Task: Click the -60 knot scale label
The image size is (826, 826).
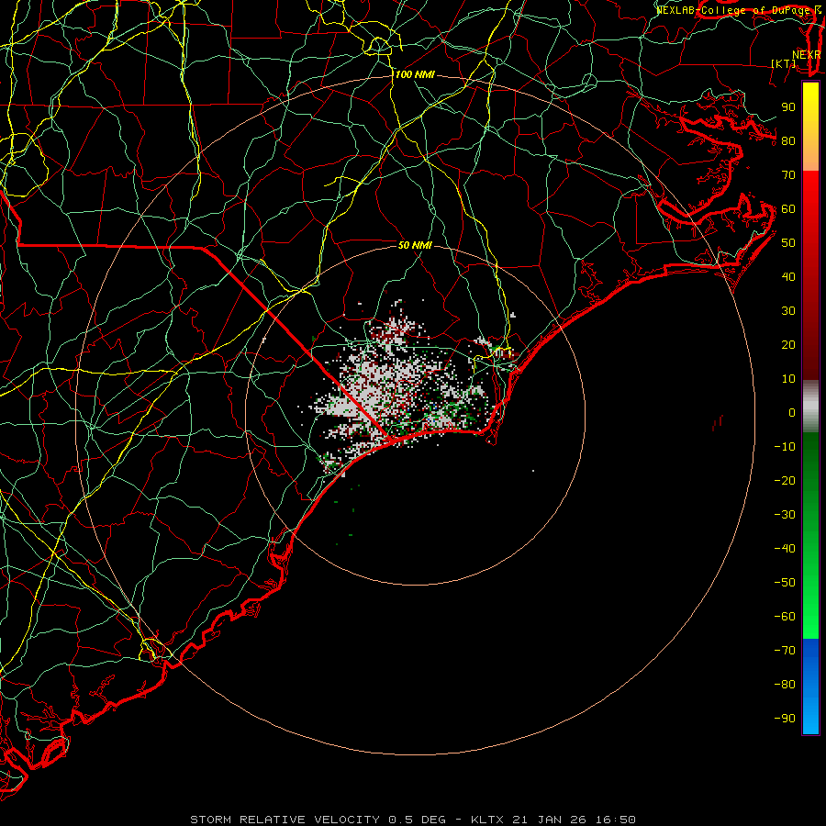Action: pyautogui.click(x=785, y=617)
